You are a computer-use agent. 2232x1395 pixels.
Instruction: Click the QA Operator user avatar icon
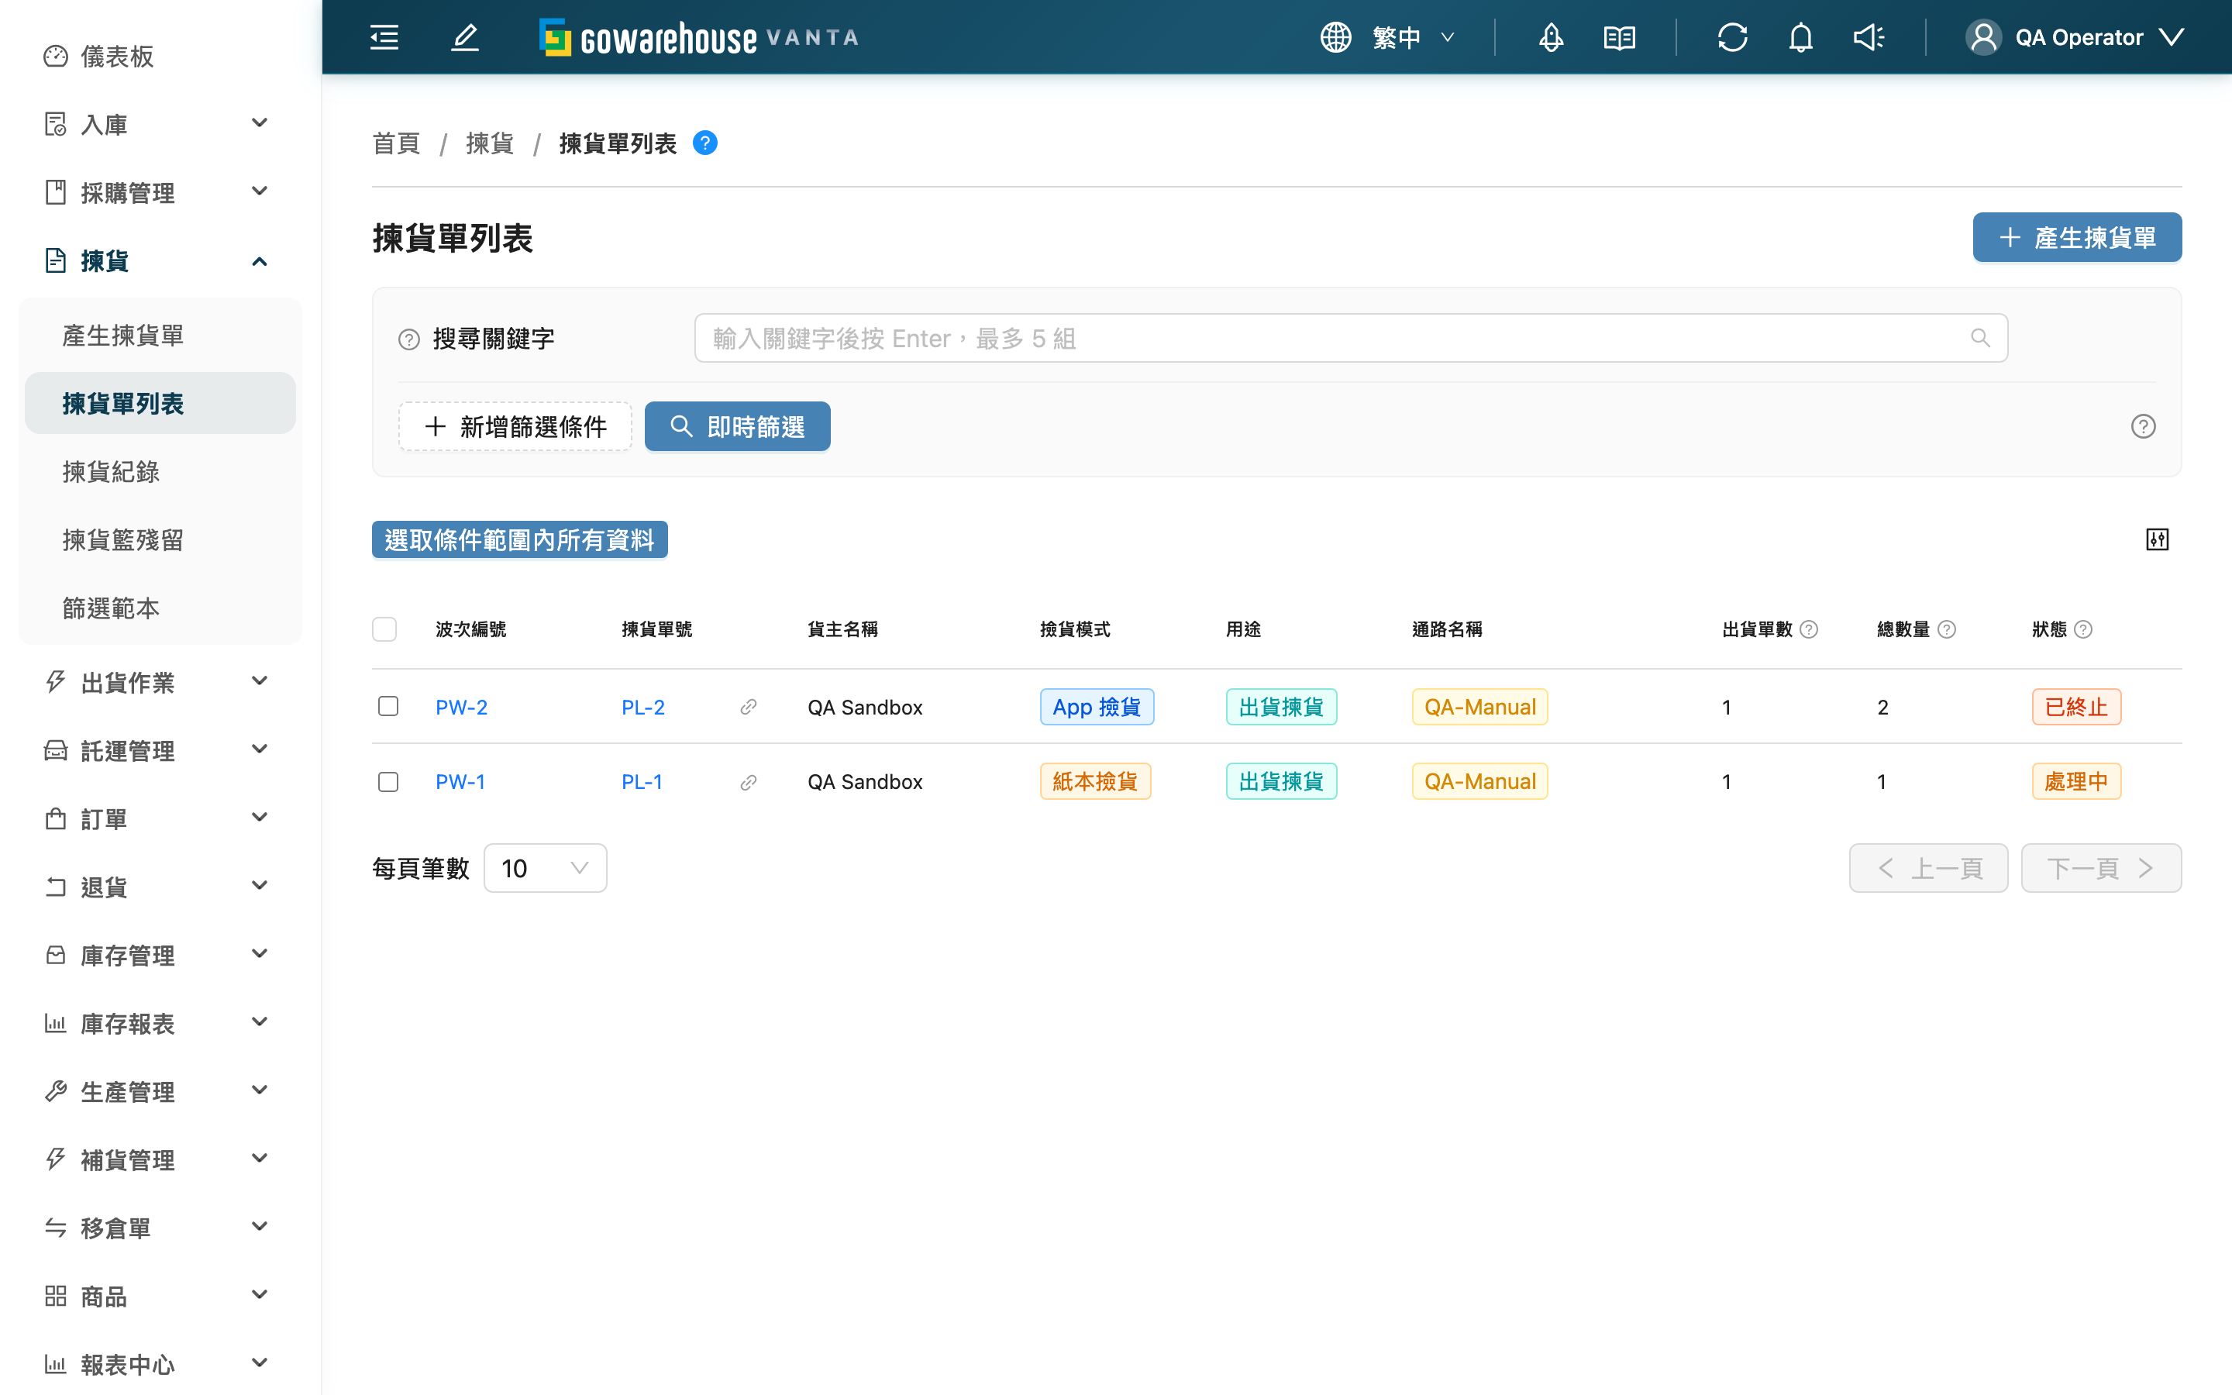[1983, 38]
